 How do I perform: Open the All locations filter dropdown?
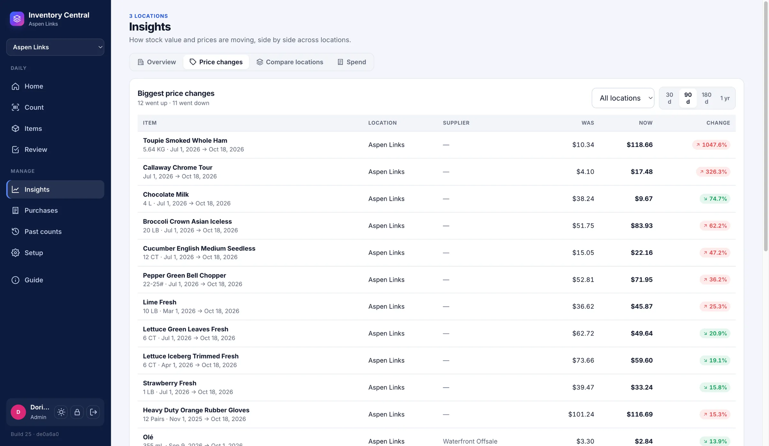623,98
